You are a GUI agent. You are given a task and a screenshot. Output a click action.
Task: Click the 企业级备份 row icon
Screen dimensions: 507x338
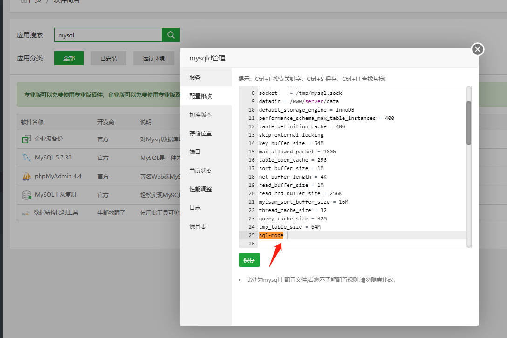point(27,139)
